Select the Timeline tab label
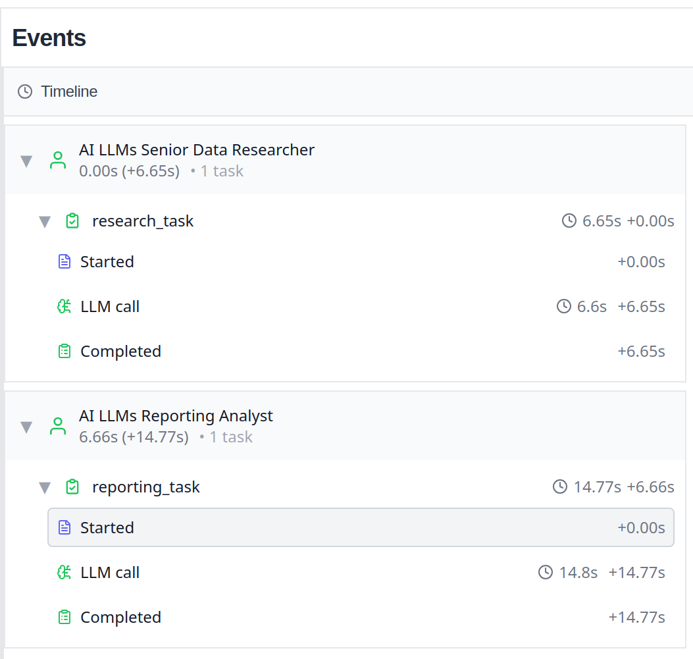 tap(69, 92)
